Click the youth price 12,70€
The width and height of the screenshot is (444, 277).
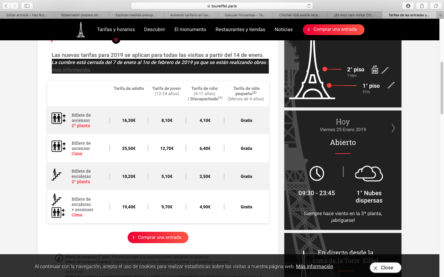point(167,148)
